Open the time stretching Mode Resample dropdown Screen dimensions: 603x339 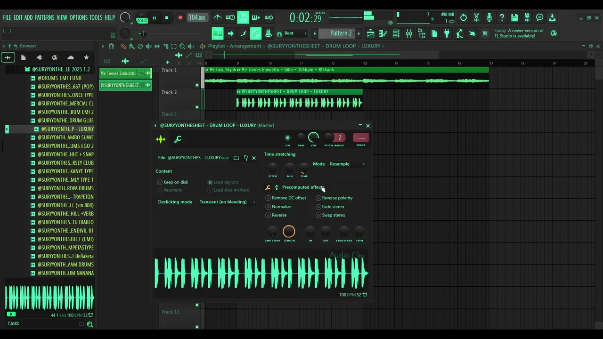pyautogui.click(x=348, y=164)
